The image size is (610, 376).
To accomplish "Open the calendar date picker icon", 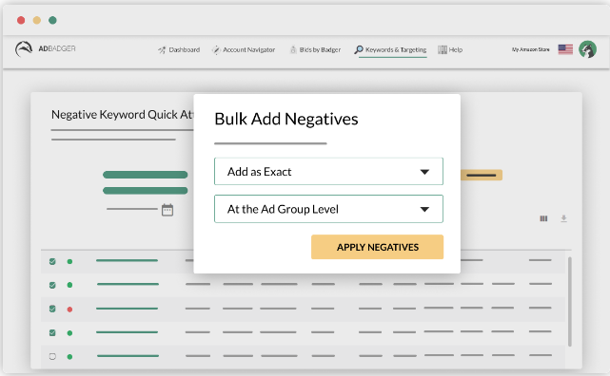I will pyautogui.click(x=167, y=210).
